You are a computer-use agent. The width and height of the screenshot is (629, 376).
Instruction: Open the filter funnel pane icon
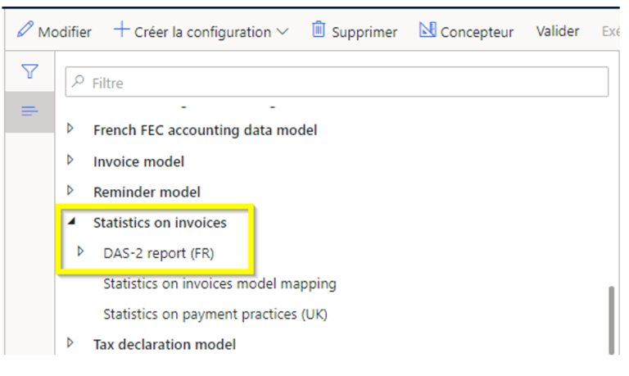pyautogui.click(x=30, y=72)
